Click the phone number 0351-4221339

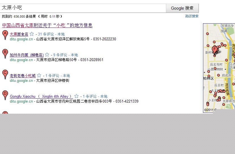click(127, 101)
